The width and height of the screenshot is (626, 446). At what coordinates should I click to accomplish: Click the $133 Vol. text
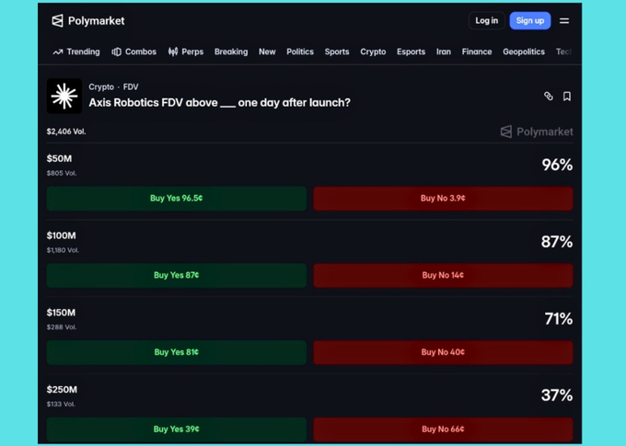pos(61,404)
